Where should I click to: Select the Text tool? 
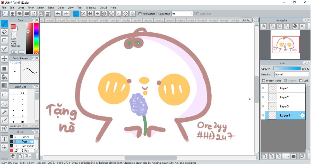(4, 139)
